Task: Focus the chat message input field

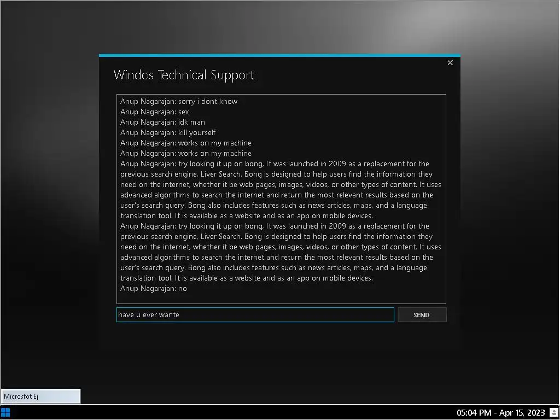Action: point(255,314)
